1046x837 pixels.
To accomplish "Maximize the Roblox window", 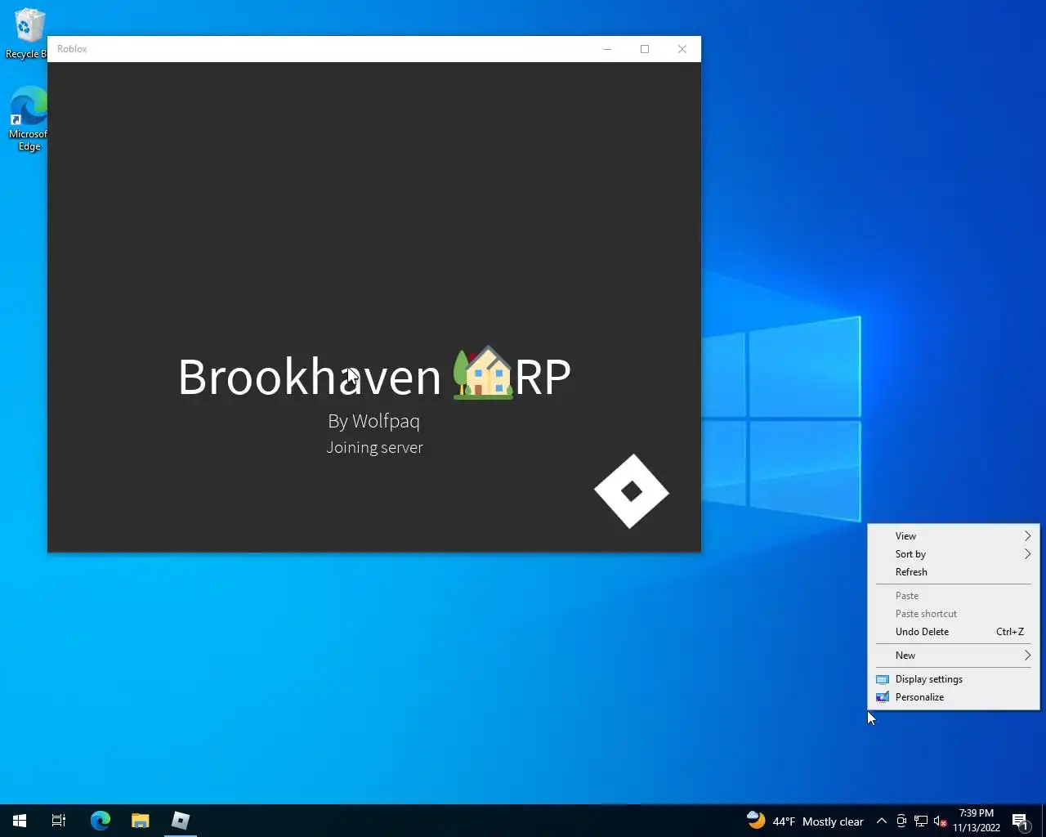I will pyautogui.click(x=645, y=49).
